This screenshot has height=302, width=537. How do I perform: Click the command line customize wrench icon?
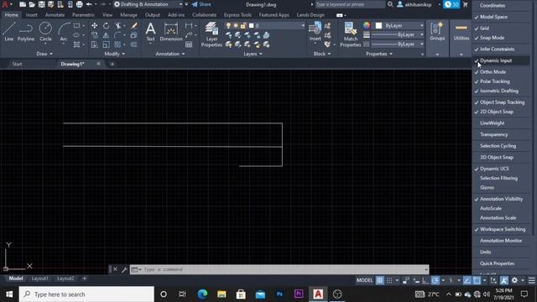(124, 269)
